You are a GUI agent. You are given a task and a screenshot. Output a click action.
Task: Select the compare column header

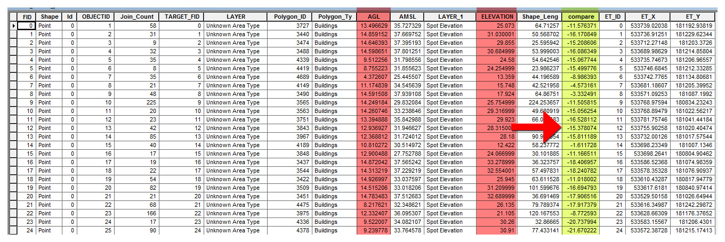(x=581, y=17)
